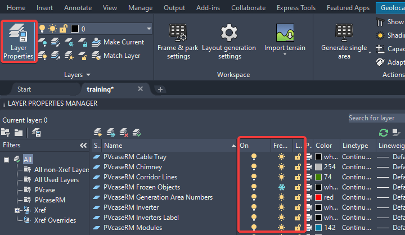Viewport: 405px width, 235px height.
Task: Open the Insert ribbon tab
Action: pyautogui.click(x=44, y=8)
